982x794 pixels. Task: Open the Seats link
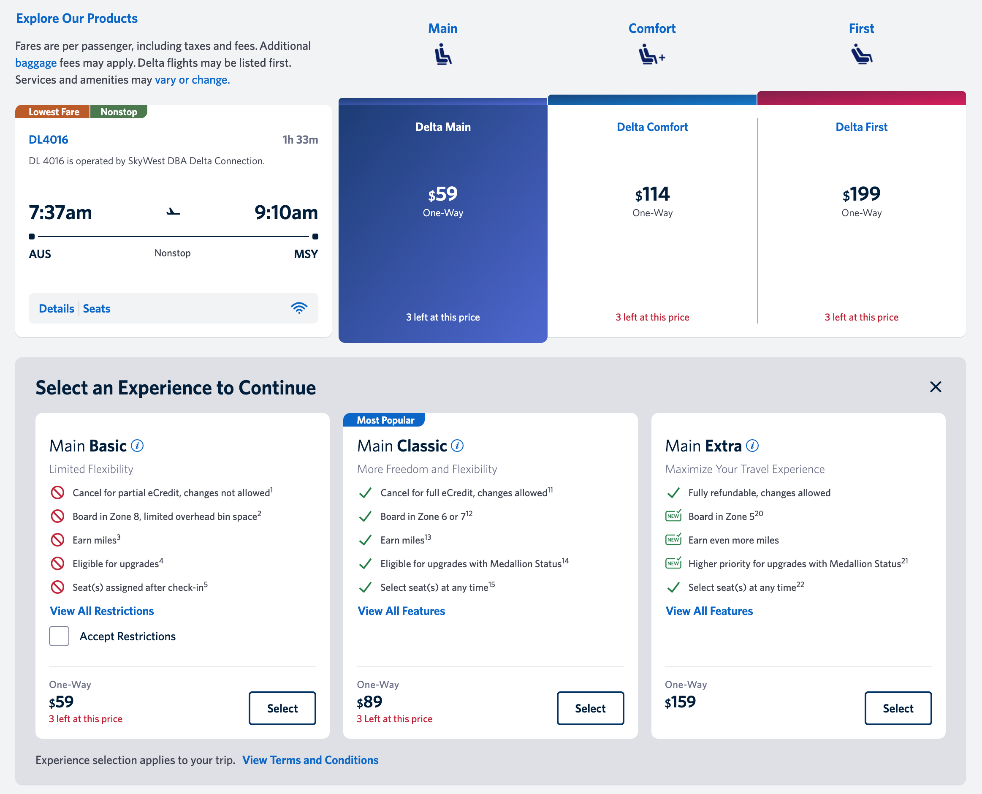(96, 309)
